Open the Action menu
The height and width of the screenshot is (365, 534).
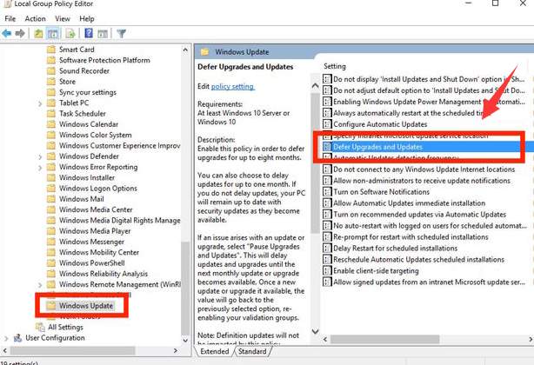coord(35,19)
